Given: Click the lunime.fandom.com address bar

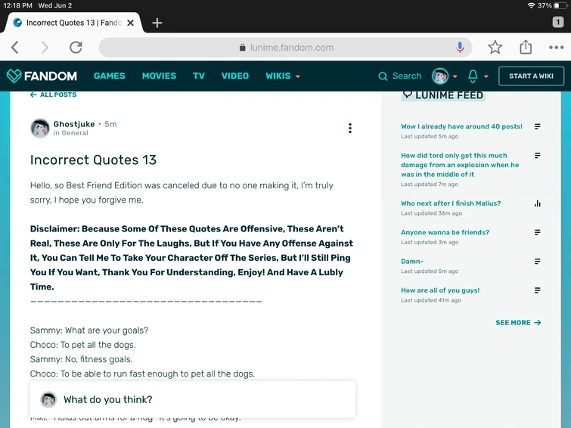Looking at the screenshot, I should 285,48.
